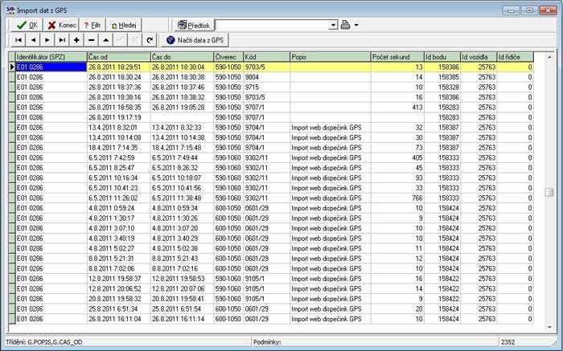
Task: Click the Id bodu value 158385
Action: [442, 77]
